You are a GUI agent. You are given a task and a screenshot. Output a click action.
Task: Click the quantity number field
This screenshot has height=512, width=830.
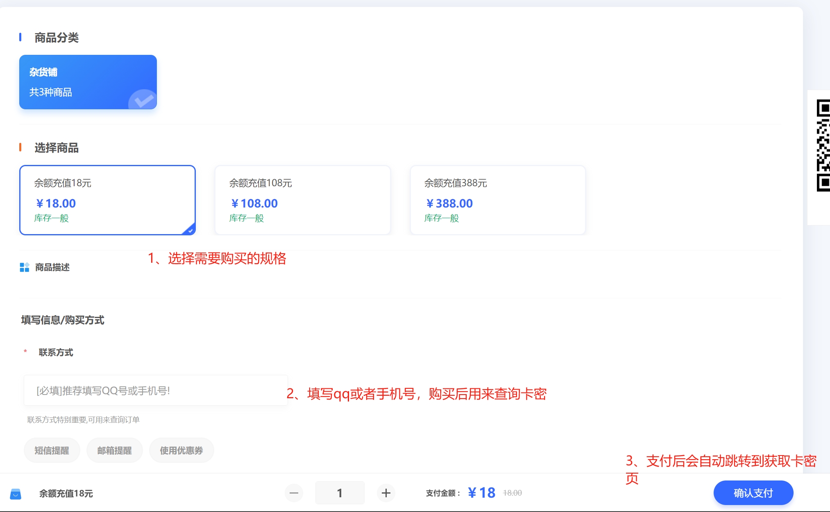[340, 493]
